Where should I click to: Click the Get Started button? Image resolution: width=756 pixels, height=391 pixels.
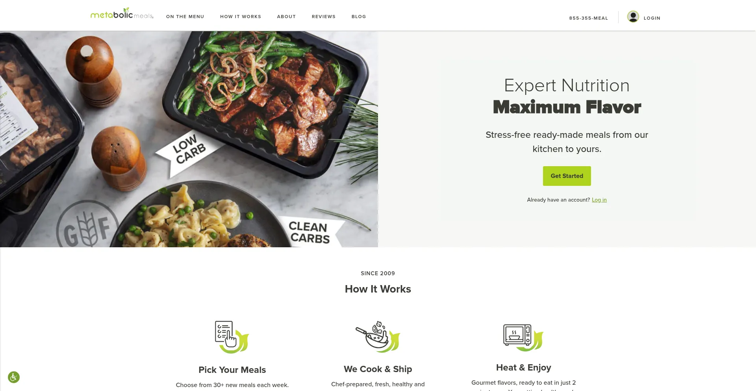click(x=567, y=176)
